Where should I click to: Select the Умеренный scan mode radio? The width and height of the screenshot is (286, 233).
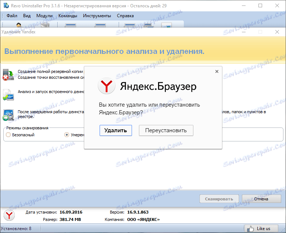67,135
